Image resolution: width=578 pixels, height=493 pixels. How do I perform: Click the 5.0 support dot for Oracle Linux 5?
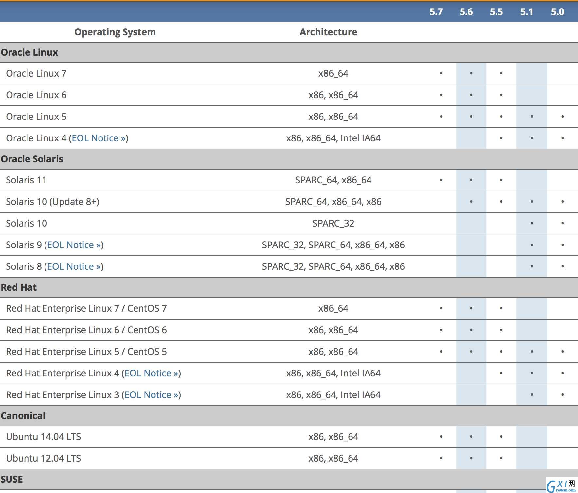(562, 117)
